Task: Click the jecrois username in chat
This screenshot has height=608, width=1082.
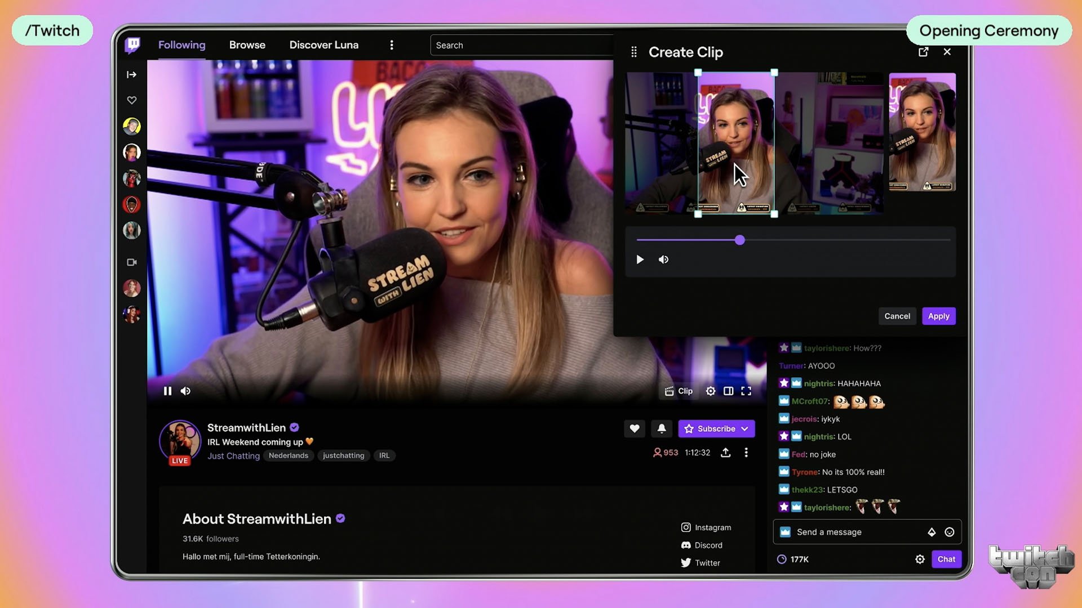Action: pos(804,419)
